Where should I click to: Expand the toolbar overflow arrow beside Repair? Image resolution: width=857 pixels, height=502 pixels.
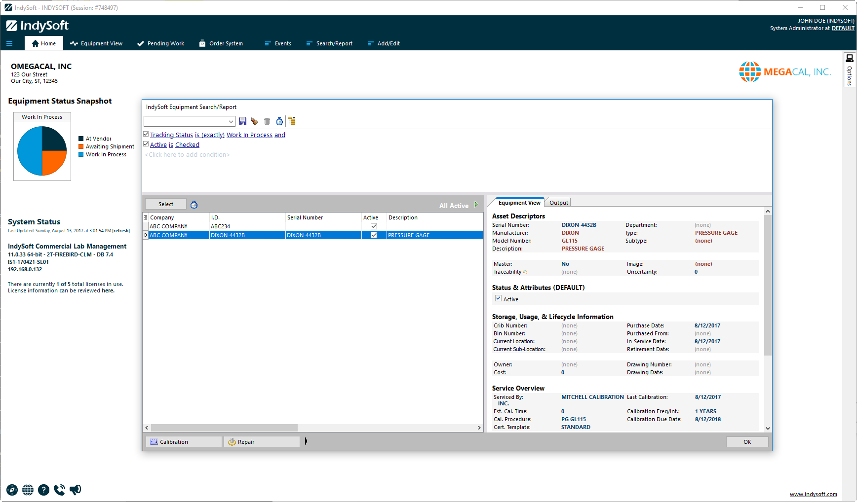(306, 441)
